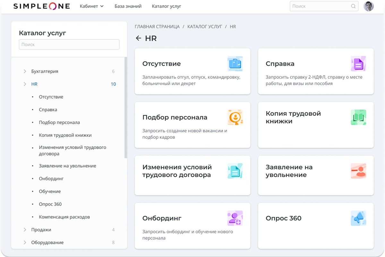Expand the Оборудование category in tree

[25, 243]
